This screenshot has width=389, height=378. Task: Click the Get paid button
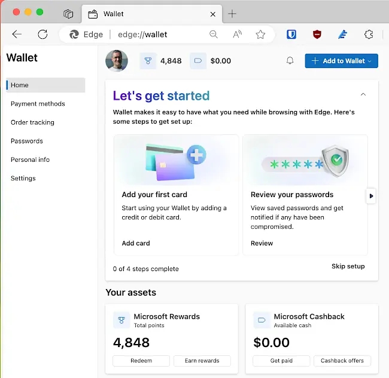click(281, 361)
